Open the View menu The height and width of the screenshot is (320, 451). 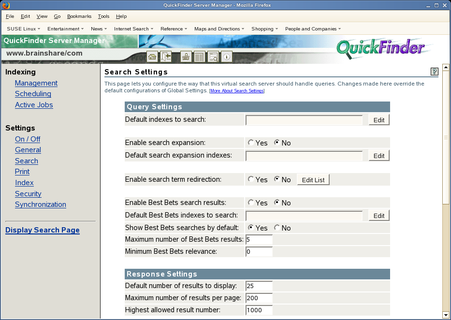[42, 16]
